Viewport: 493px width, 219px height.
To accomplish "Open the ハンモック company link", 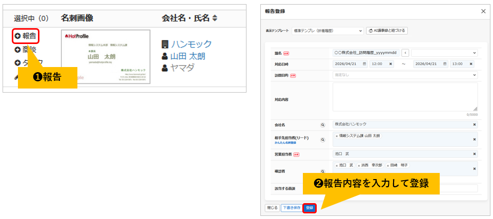I will (x=191, y=44).
